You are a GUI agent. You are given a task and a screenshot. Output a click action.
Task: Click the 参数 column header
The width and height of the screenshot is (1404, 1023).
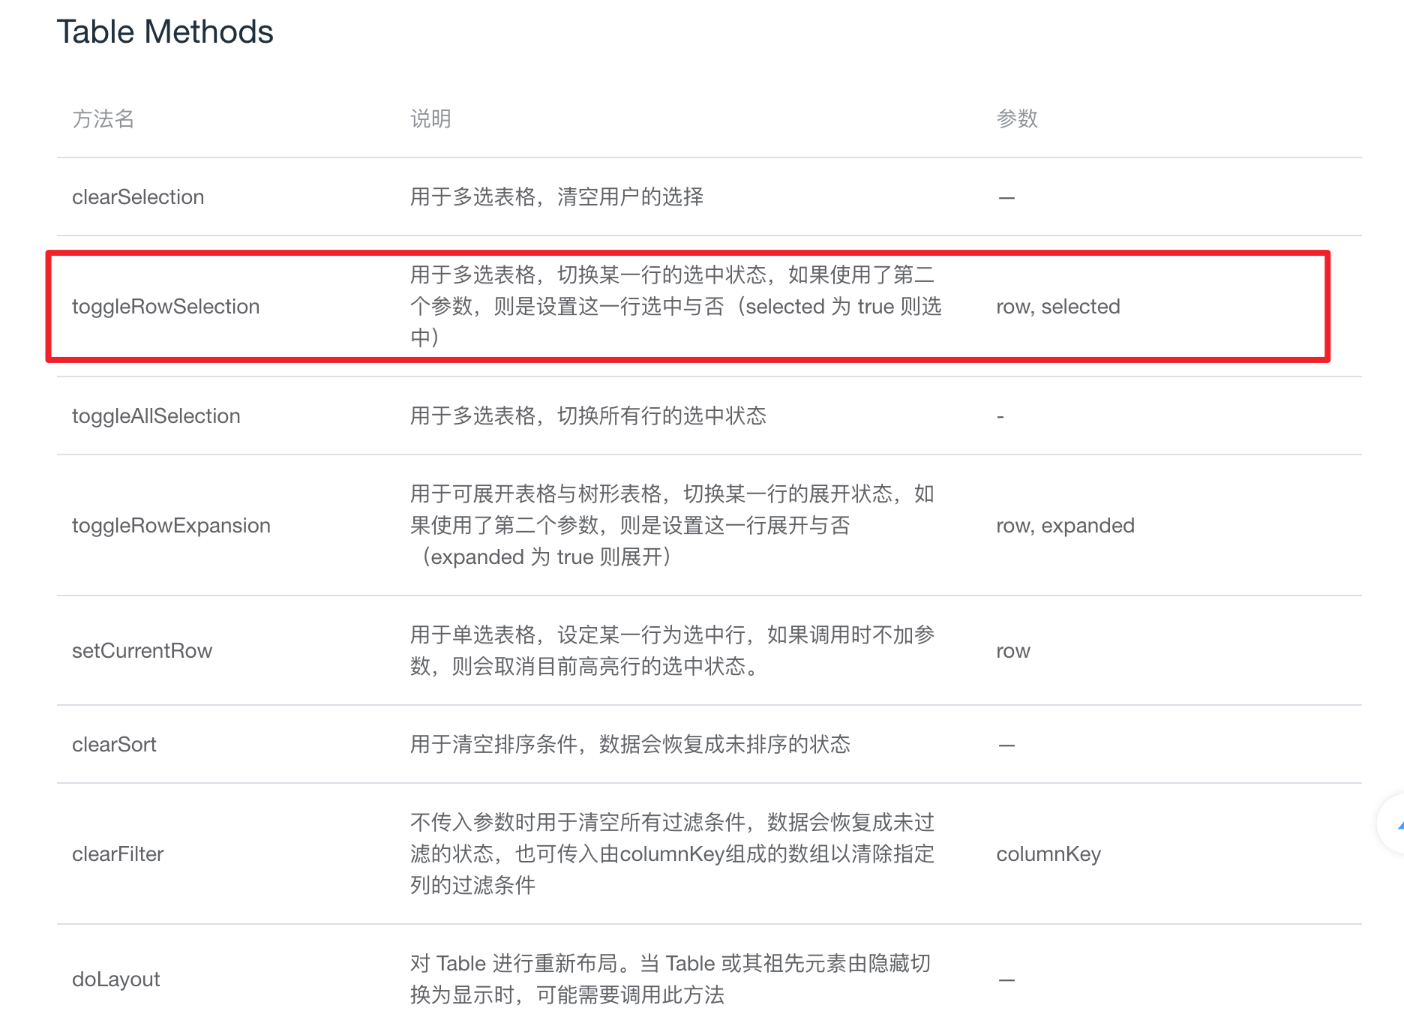[1017, 118]
